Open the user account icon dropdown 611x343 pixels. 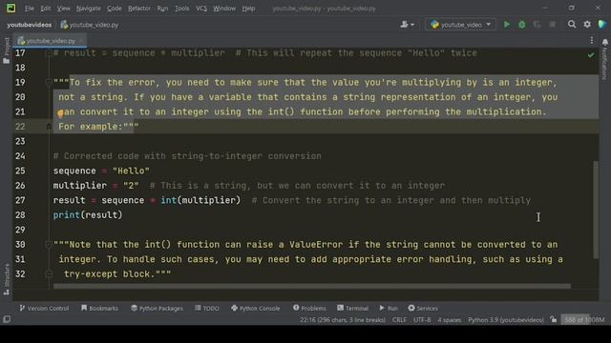[408, 25]
